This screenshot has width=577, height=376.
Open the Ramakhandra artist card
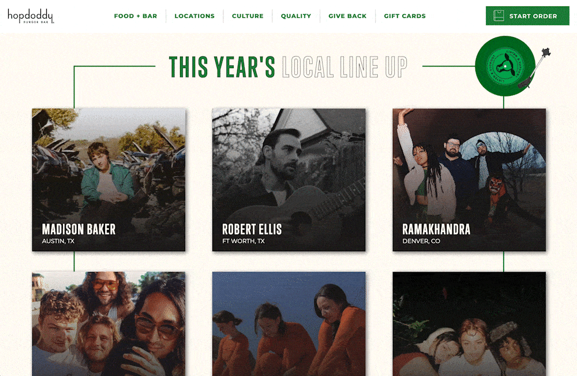[469, 180]
